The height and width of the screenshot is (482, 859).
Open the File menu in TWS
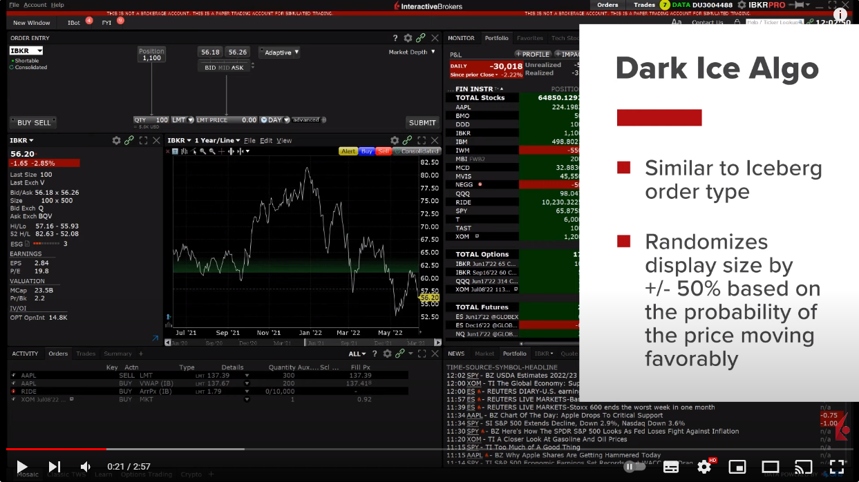[14, 5]
